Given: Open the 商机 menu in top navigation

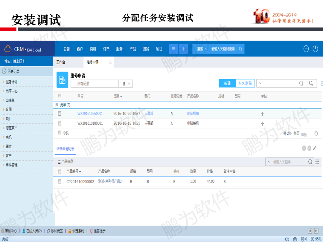Looking at the screenshot, I should coord(93,49).
